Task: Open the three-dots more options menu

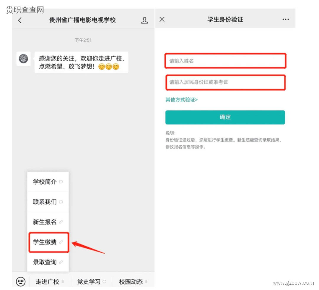Action: pyautogui.click(x=286, y=19)
